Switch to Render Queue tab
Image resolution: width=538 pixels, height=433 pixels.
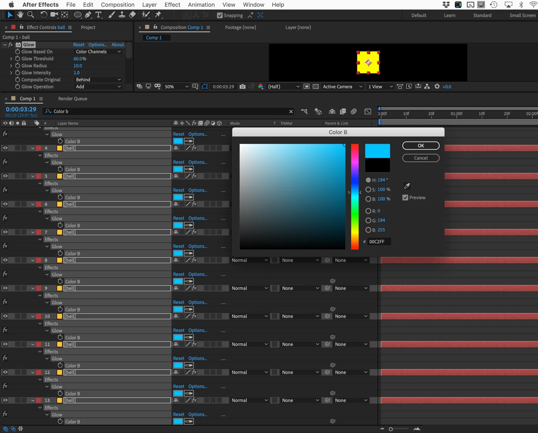coord(73,99)
